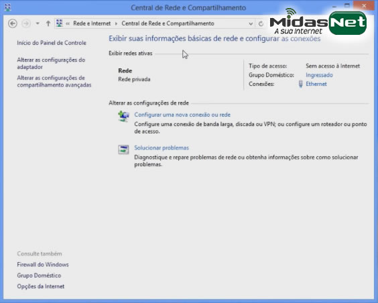The image size is (378, 303).
Task: Open the recent locations dropdown arrow
Action: click(38, 23)
